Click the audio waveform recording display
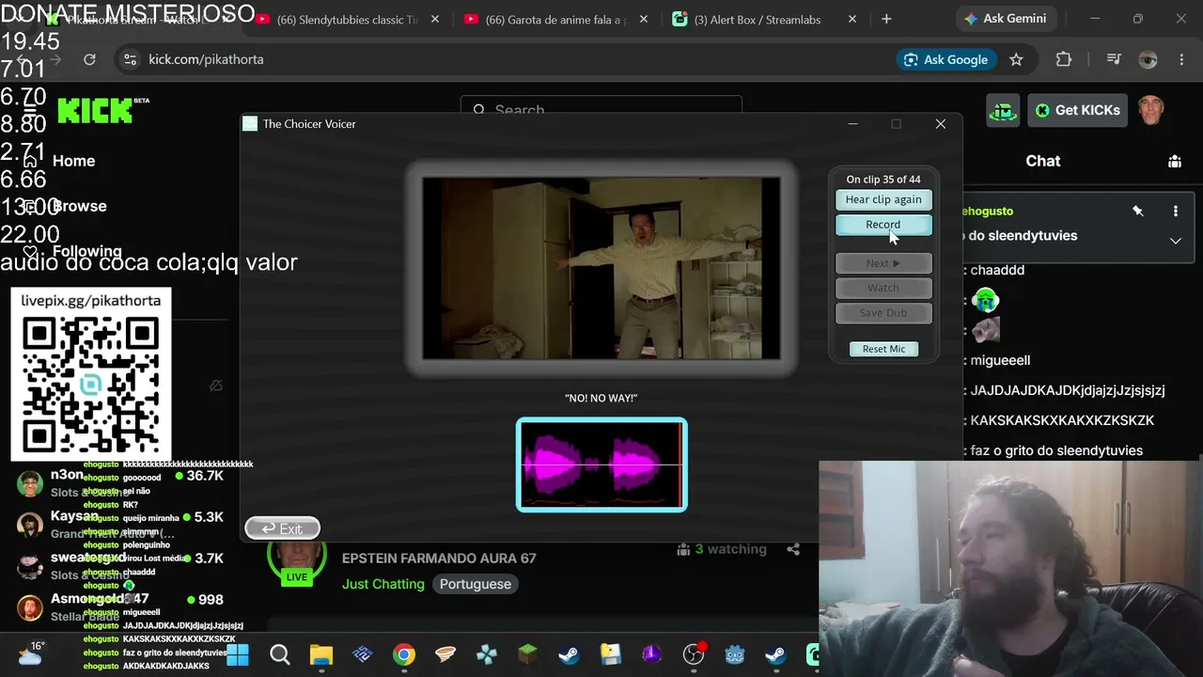This screenshot has width=1203, height=677. (601, 464)
